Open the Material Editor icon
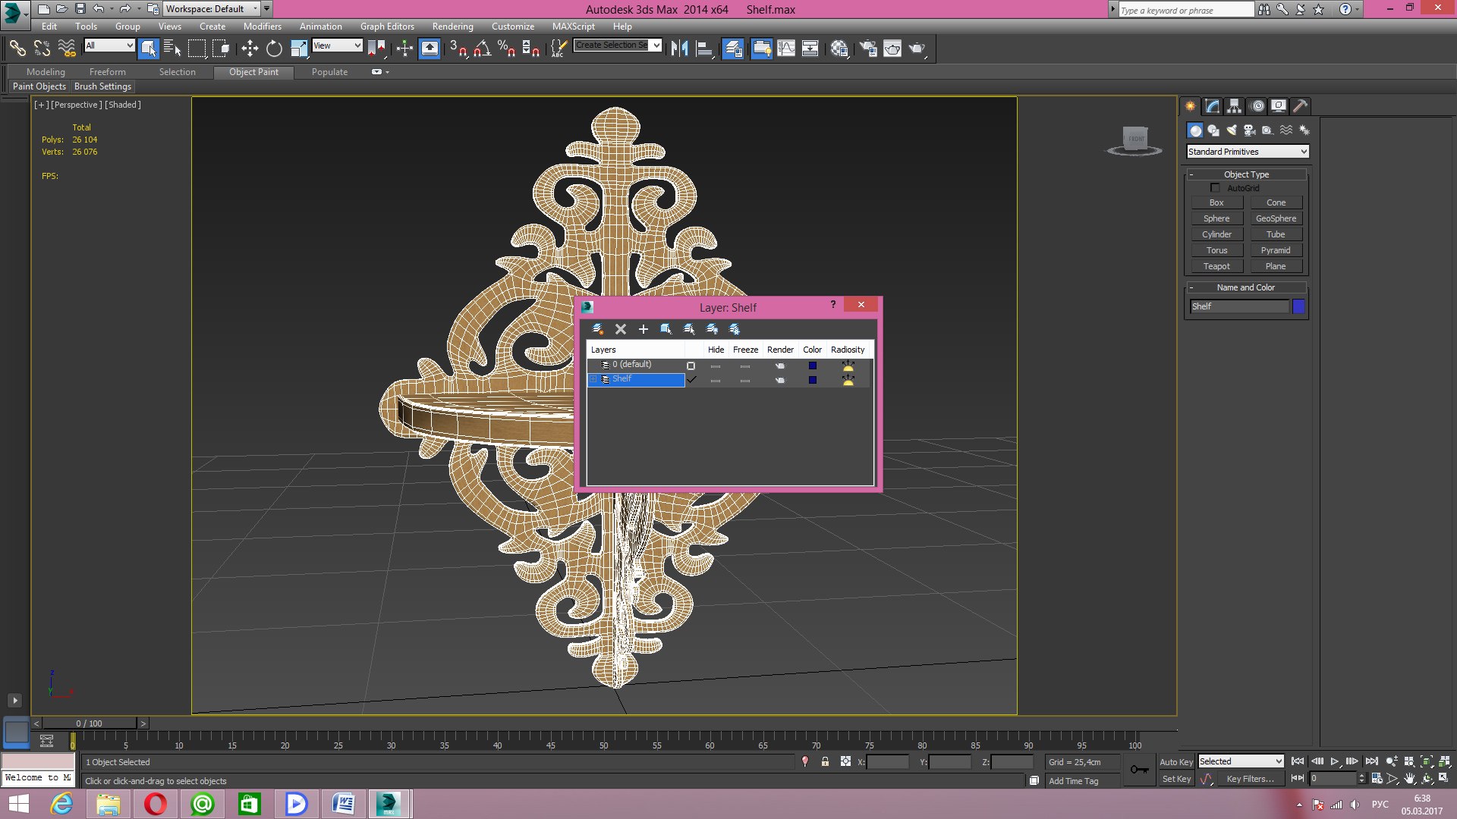 click(x=839, y=49)
